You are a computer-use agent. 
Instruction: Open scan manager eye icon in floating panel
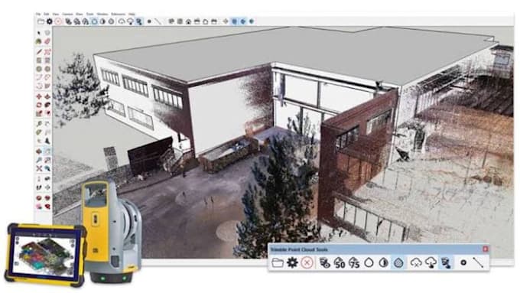click(x=324, y=263)
